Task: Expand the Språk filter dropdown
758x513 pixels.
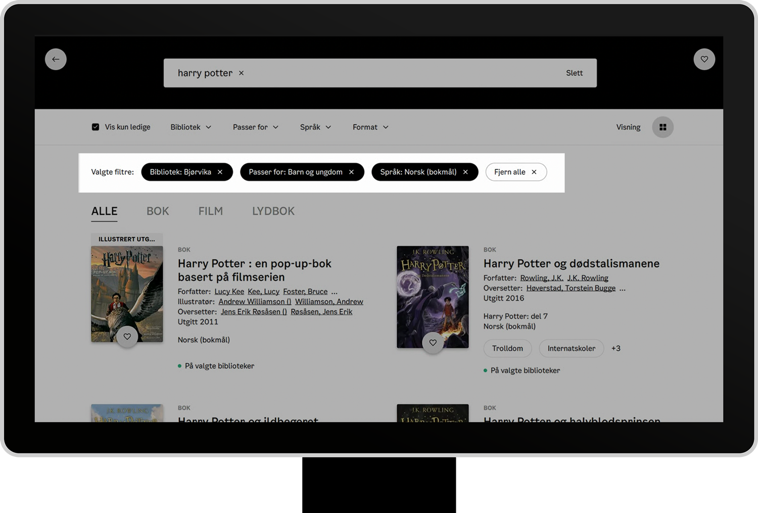Action: (x=315, y=127)
